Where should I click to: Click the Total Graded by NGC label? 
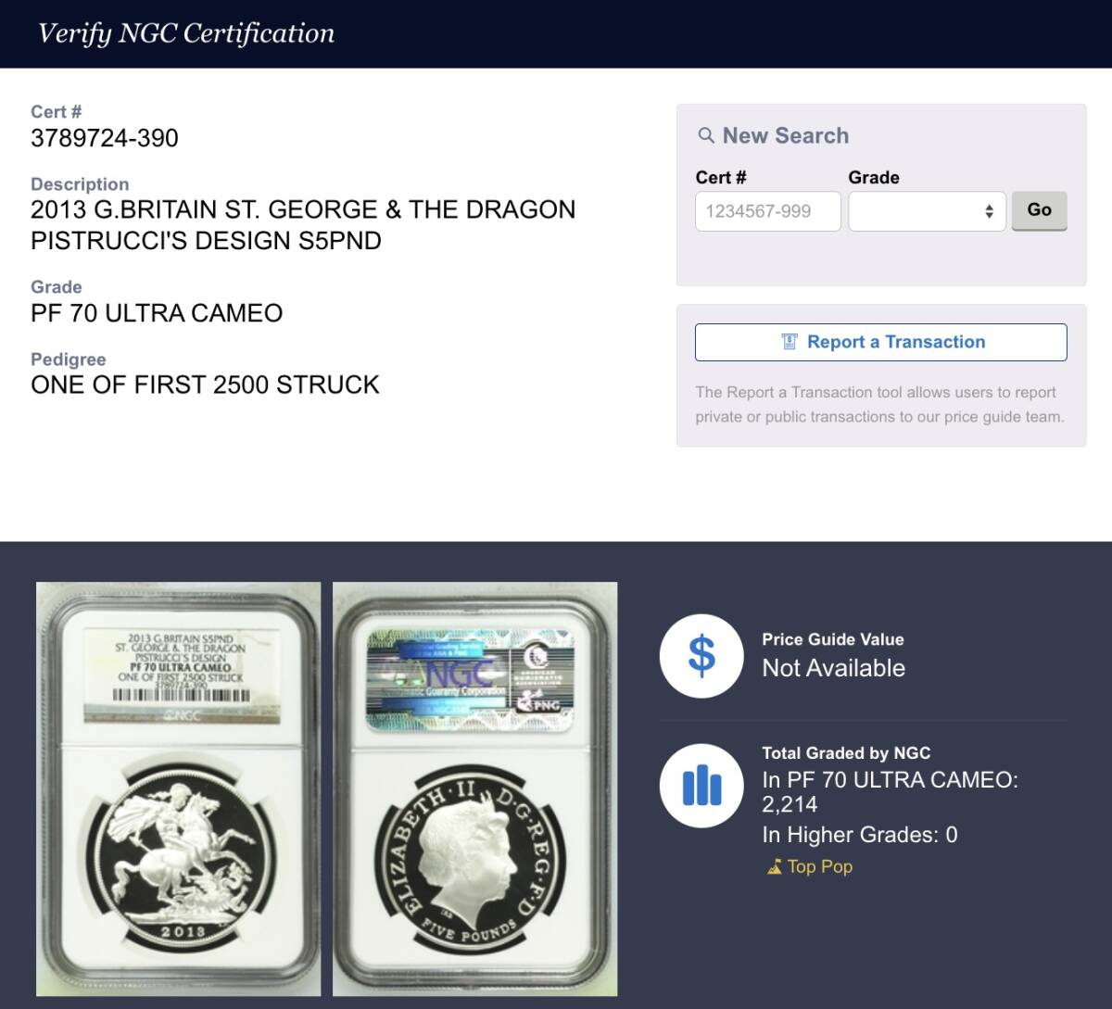click(x=846, y=753)
